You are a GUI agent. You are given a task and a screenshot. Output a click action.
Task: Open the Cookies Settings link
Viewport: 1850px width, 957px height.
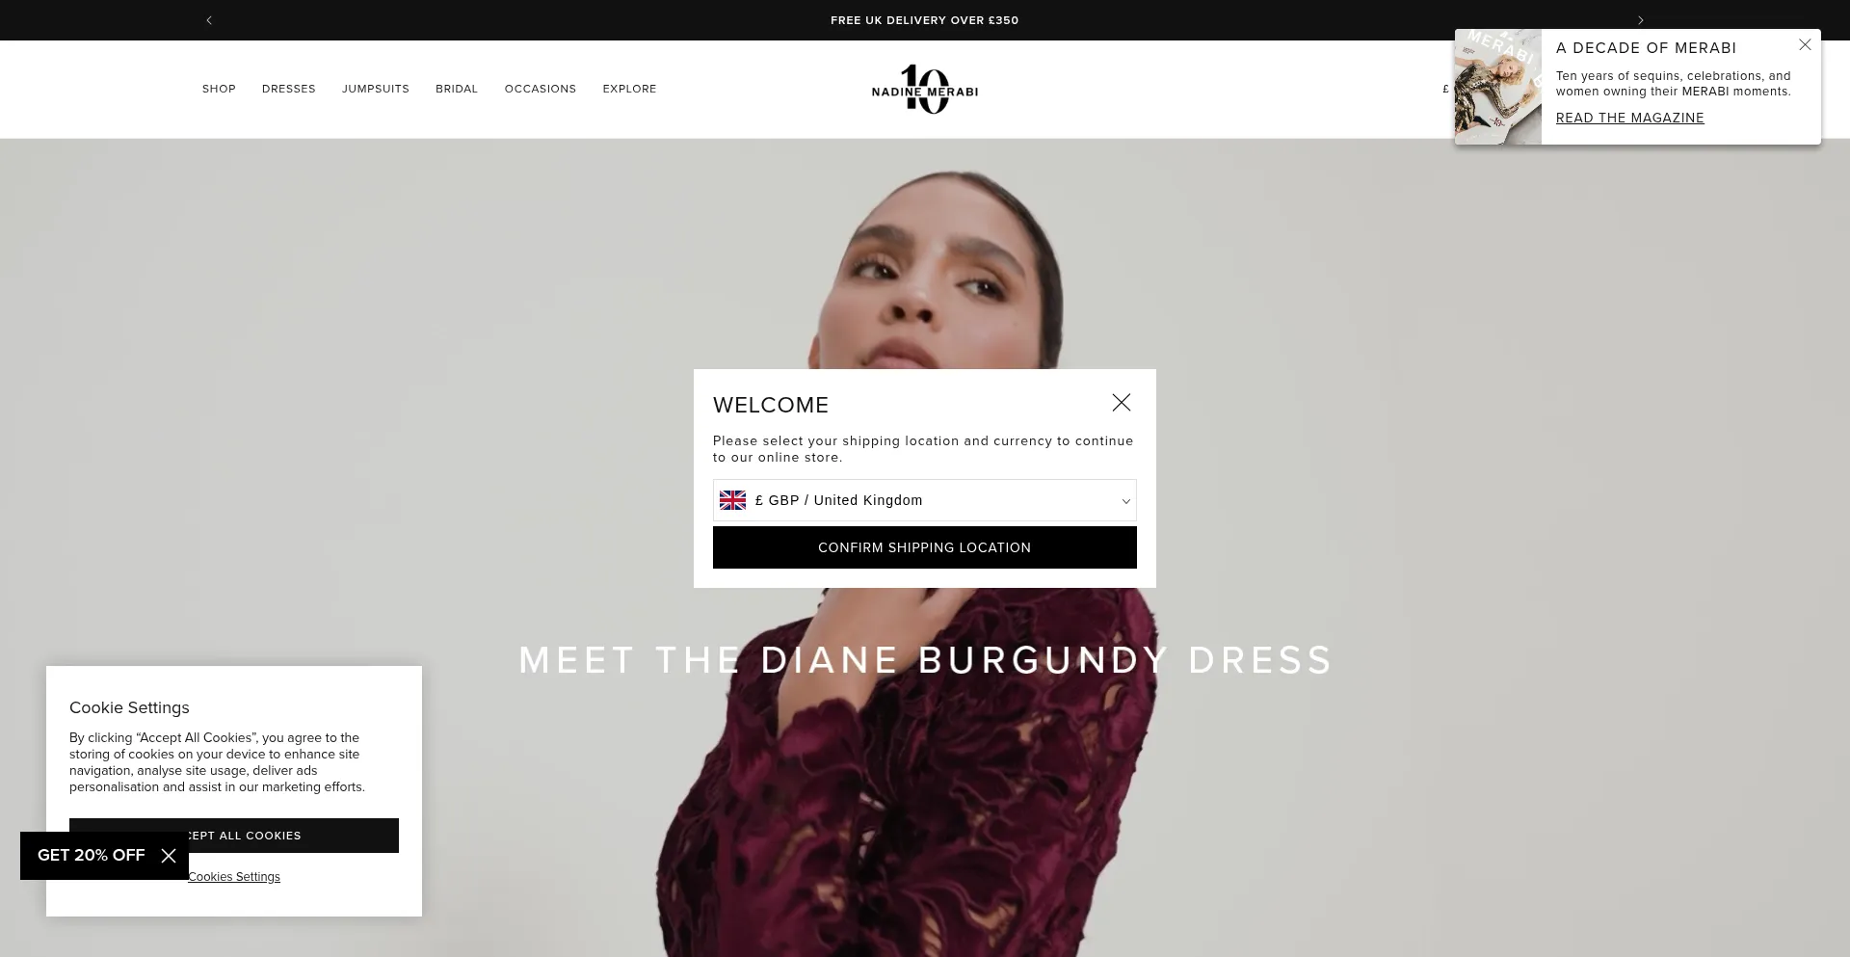(x=234, y=877)
